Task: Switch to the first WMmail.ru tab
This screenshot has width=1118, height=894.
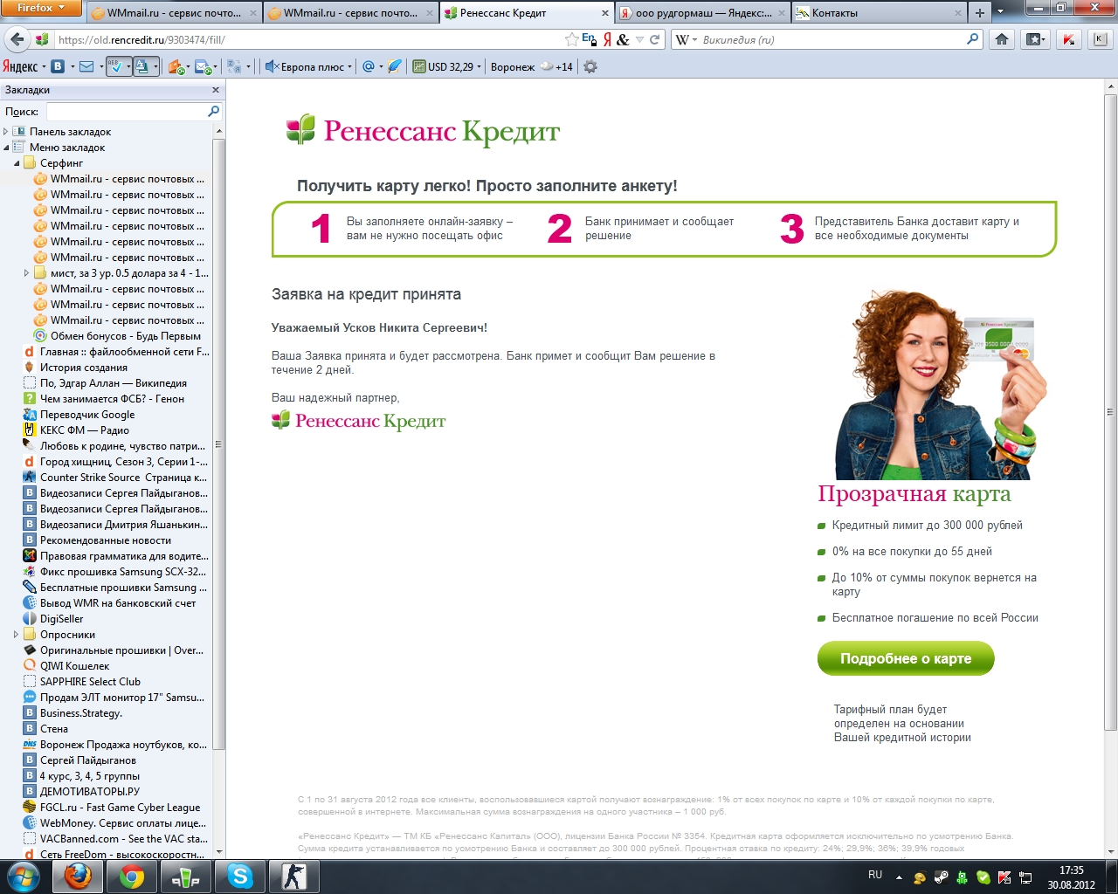Action: click(x=174, y=13)
